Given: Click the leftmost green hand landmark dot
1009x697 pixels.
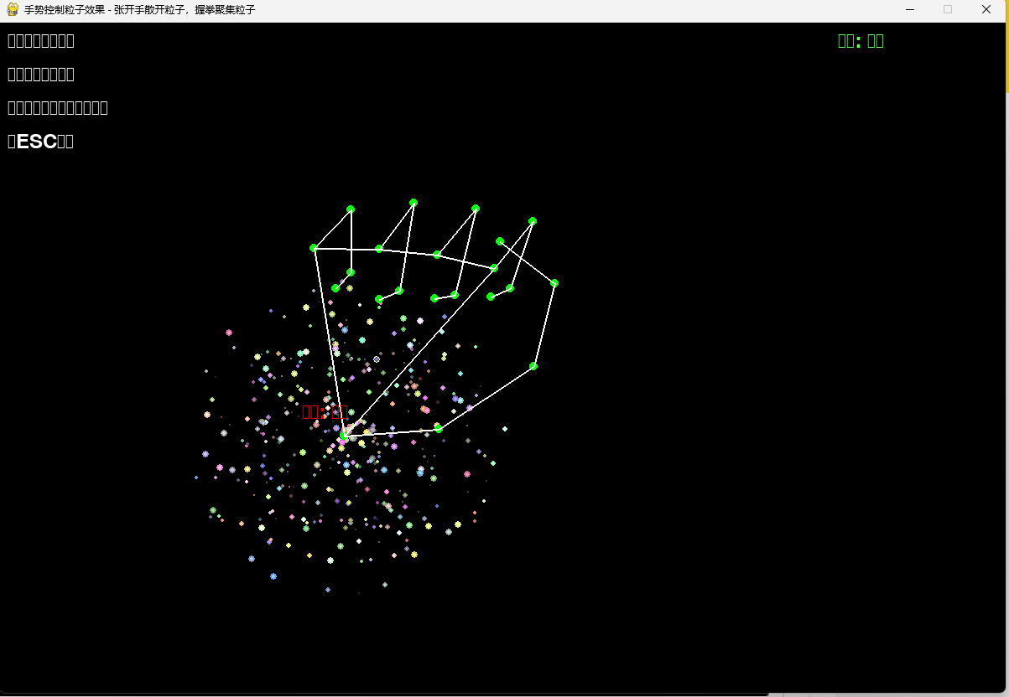Looking at the screenshot, I should [x=314, y=248].
